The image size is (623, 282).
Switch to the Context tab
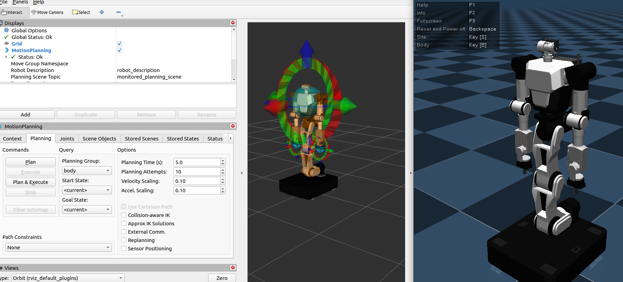point(12,138)
